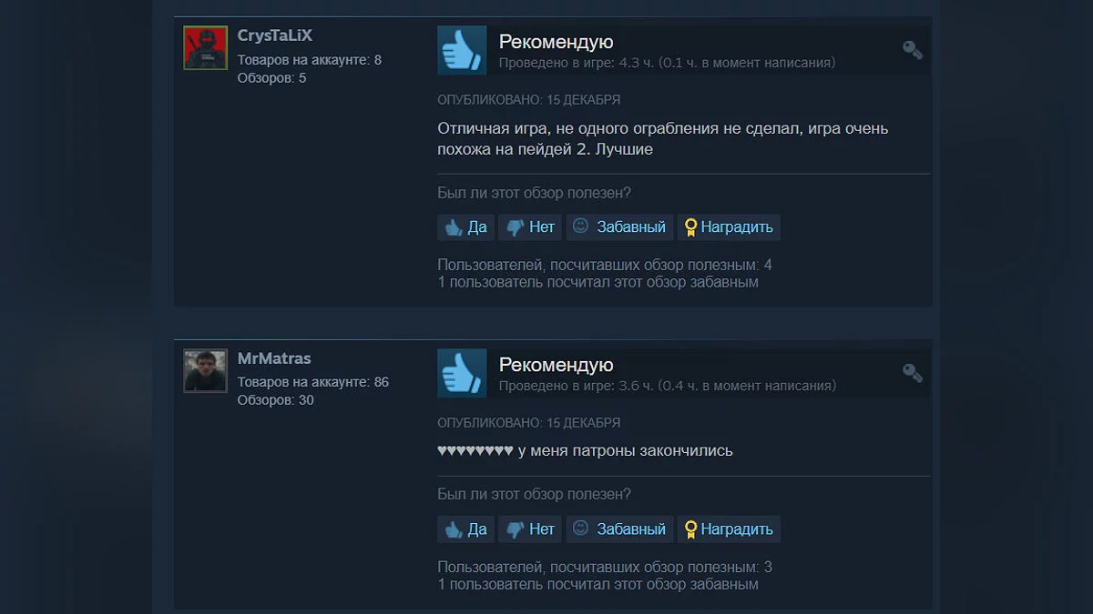This screenshot has height=614, width=1093.
Task: Open MrMatras "Товаров на аккаунте: 86" link
Action: coord(313,382)
